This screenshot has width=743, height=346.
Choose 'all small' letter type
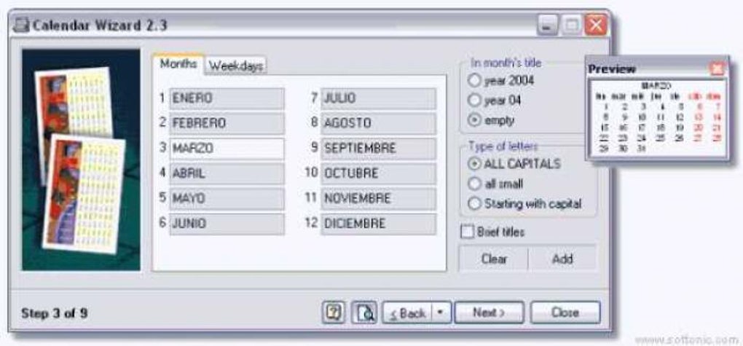[476, 184]
